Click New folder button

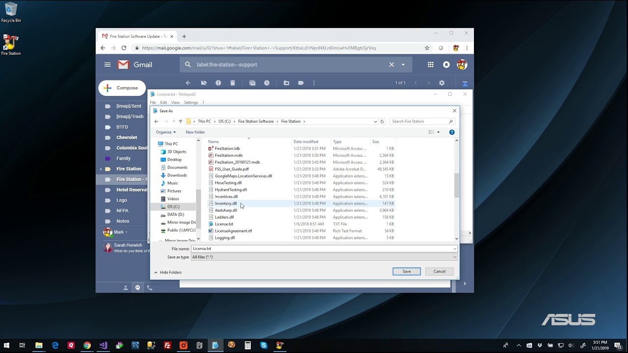coord(195,132)
